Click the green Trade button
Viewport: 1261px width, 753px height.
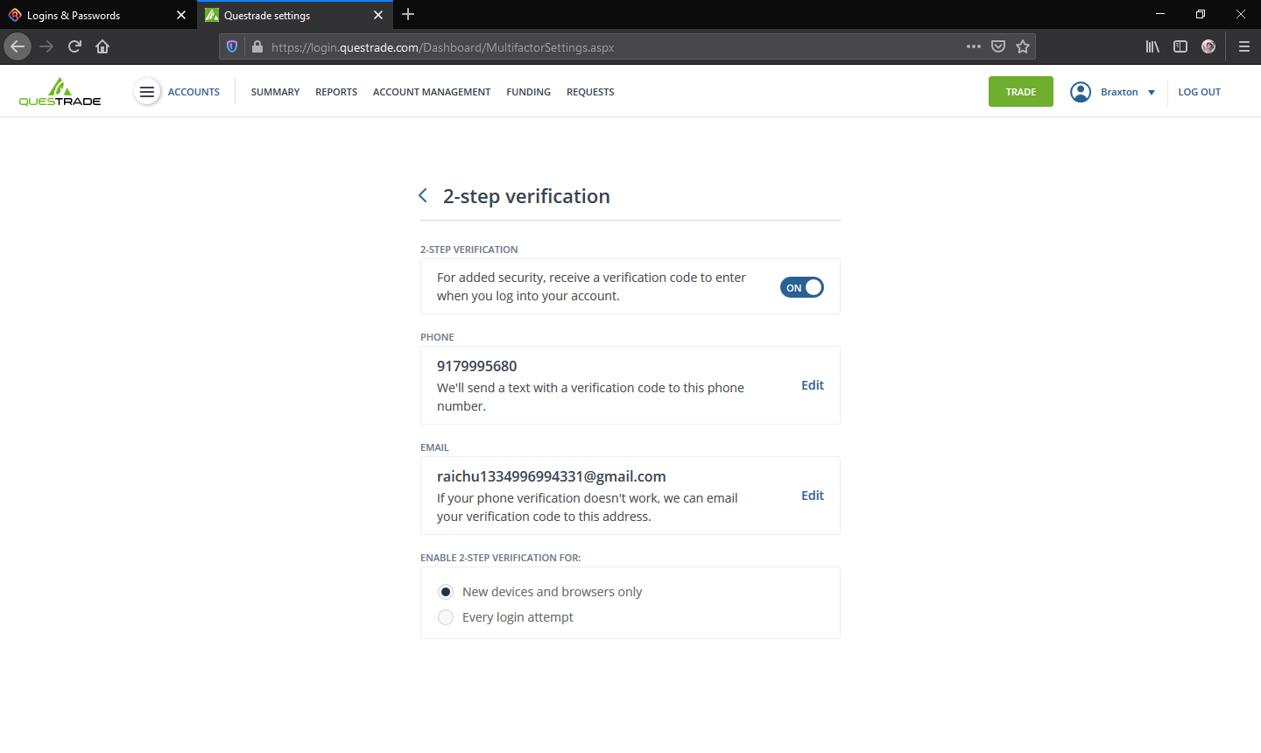[x=1020, y=92]
